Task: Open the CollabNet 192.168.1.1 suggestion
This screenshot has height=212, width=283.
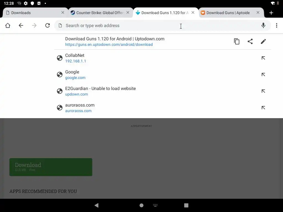Action: pyautogui.click(x=163, y=58)
